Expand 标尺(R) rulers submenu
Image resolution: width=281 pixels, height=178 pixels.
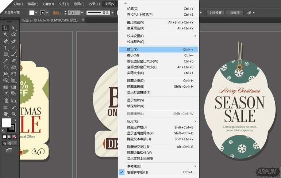[x=158, y=121]
